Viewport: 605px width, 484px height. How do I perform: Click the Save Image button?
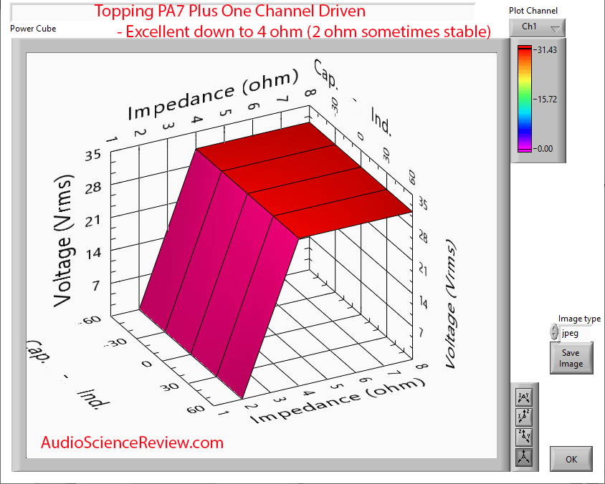tap(571, 359)
